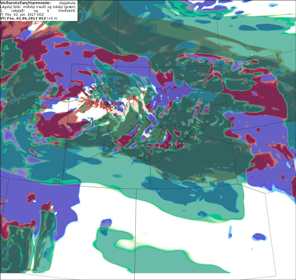Click the 'Veðurstofan/Harmonie:' title text

click(25, 3)
